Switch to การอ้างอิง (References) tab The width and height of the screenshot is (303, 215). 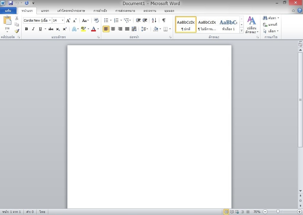click(100, 11)
